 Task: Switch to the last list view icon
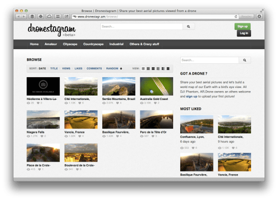(x=168, y=69)
